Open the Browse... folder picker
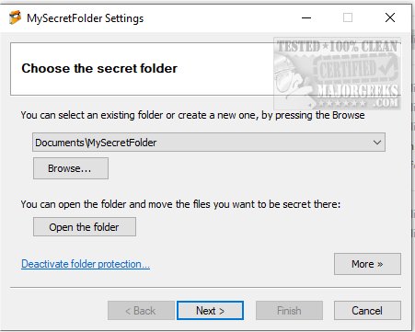Image resolution: width=415 pixels, height=332 pixels. tap(71, 168)
